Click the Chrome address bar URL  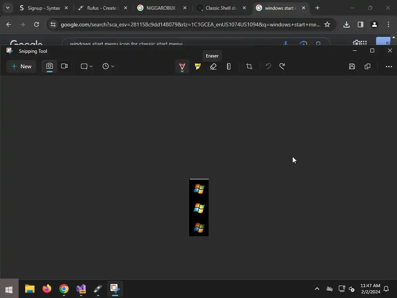click(190, 24)
